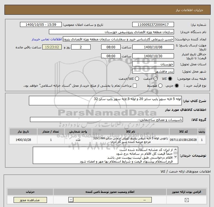This screenshot has width=214, height=207.
Task: Click the شماره نیاز number field
Action: pyautogui.click(x=153, y=24)
